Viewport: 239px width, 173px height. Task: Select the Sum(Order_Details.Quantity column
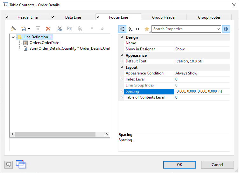[69, 48]
